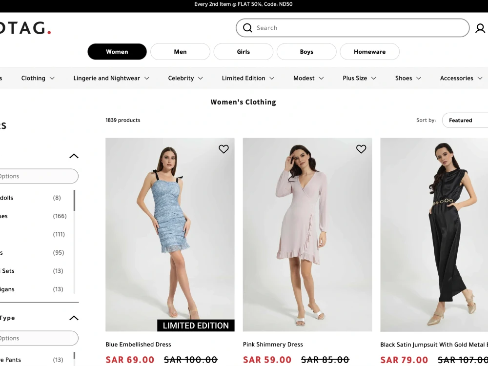
Task: Click the Women's Clothing heading
Action: pos(244,102)
